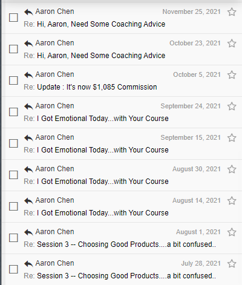Click reply arrow on August 1 email
242x285 pixels.
pyautogui.click(x=28, y=232)
